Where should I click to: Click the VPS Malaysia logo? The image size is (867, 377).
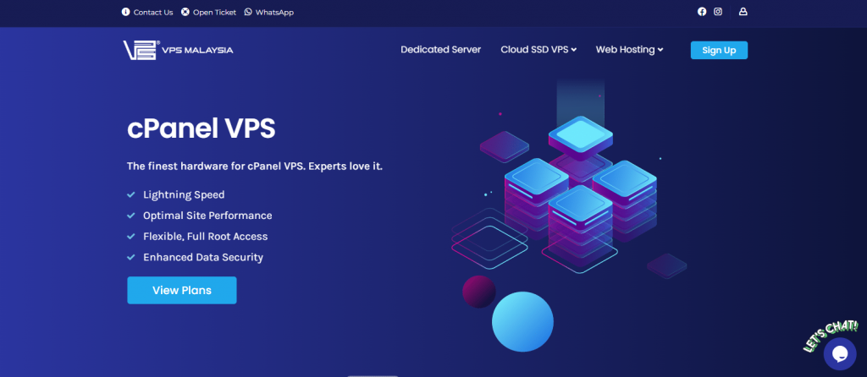pos(178,50)
